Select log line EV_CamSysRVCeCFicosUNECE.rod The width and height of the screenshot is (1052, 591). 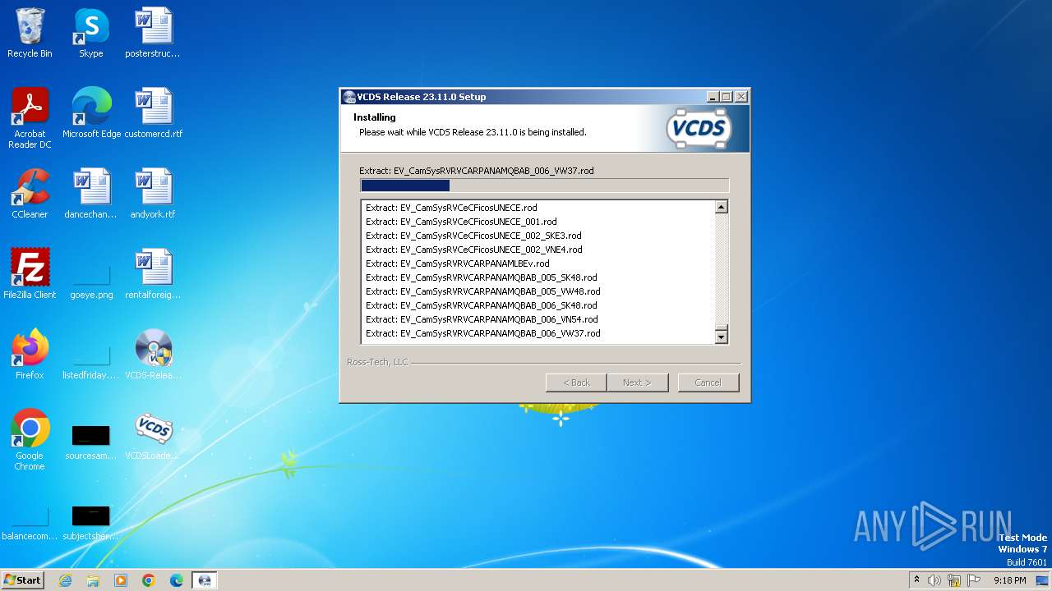(x=451, y=208)
